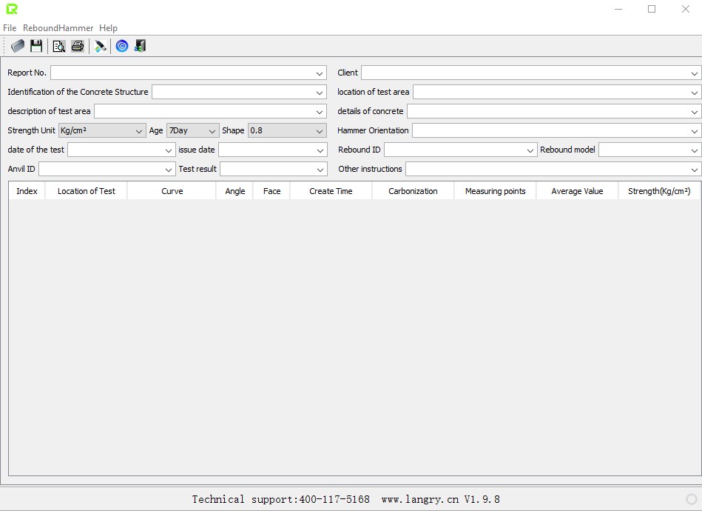The height and width of the screenshot is (511, 702).
Task: Click the Create Time column header
Action: click(x=331, y=191)
